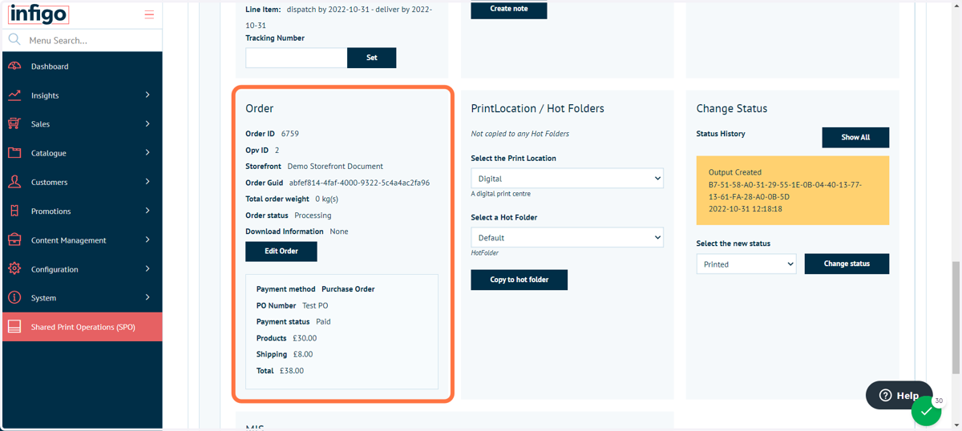Click the page vertical scrollbar
The image size is (962, 431).
coord(956,316)
